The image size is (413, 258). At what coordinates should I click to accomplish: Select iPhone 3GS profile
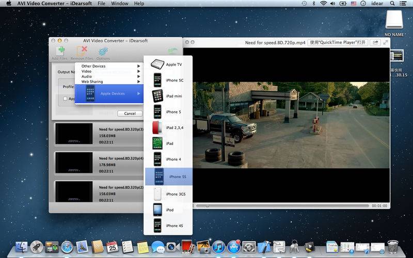[168, 194]
